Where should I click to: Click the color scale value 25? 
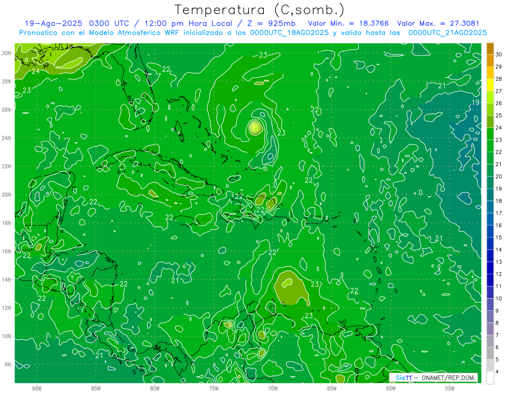pos(499,115)
